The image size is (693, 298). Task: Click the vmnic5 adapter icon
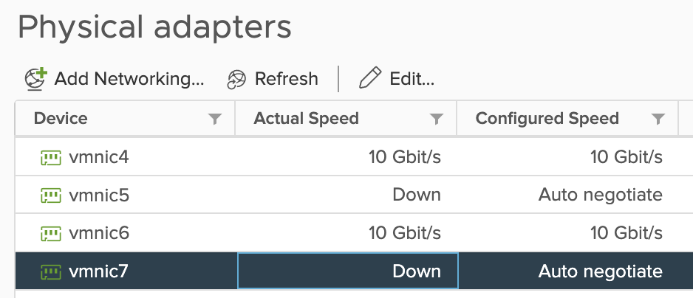pyautogui.click(x=50, y=195)
